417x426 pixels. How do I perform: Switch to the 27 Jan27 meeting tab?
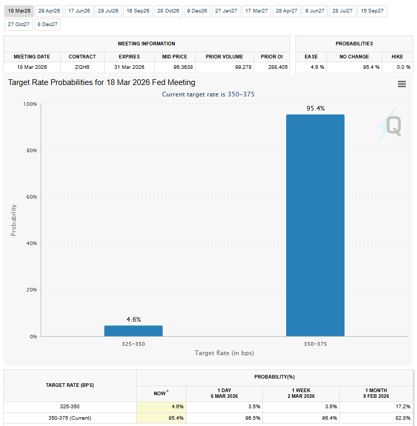pos(226,10)
